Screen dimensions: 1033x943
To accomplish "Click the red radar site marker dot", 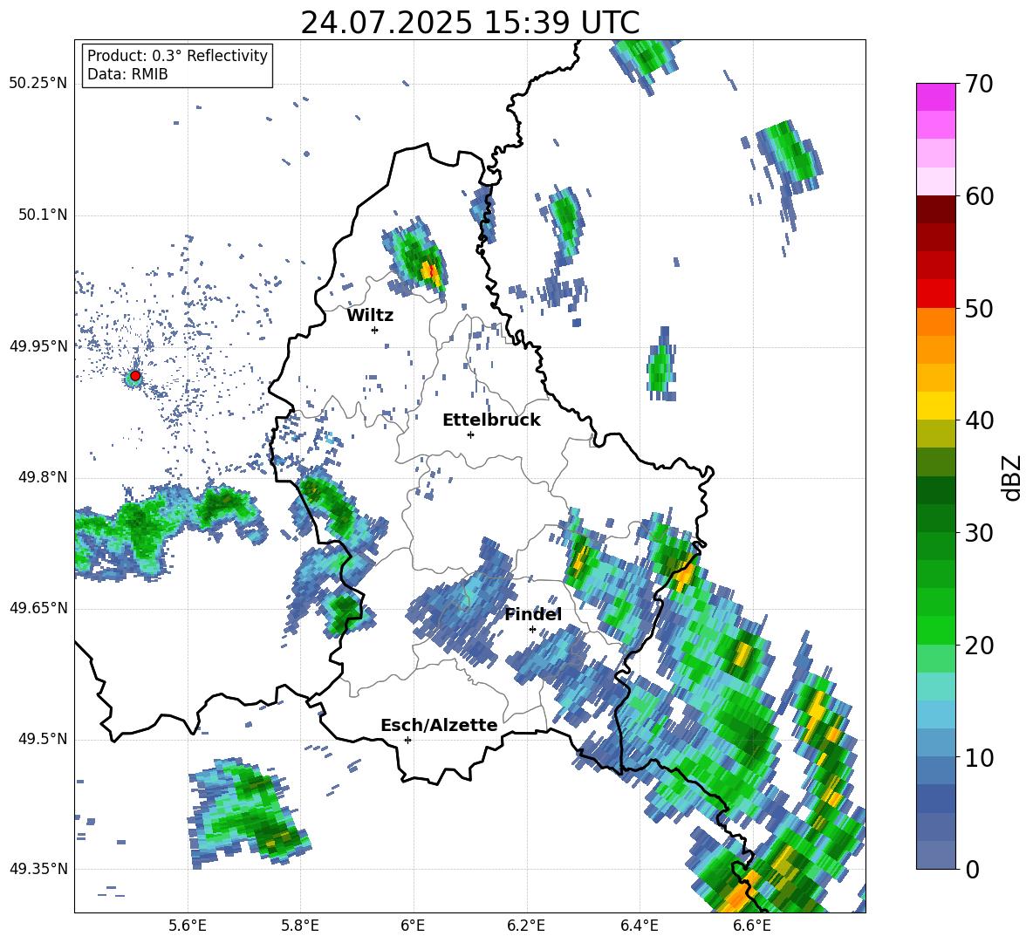I will click(x=135, y=376).
